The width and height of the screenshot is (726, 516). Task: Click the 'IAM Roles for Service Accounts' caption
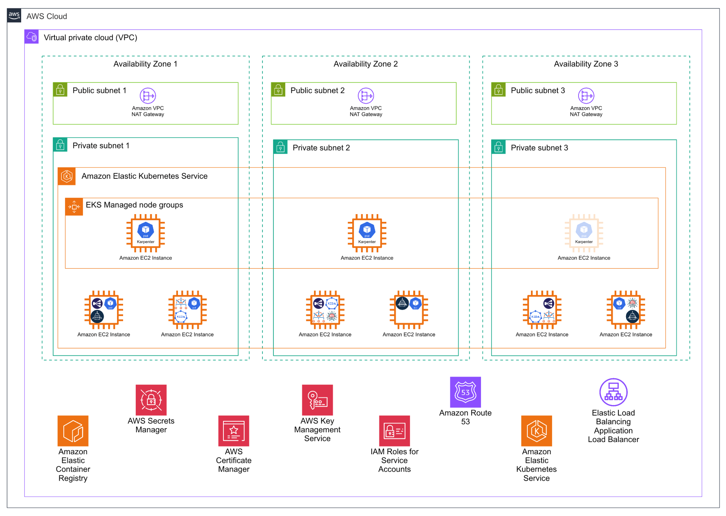394,460
